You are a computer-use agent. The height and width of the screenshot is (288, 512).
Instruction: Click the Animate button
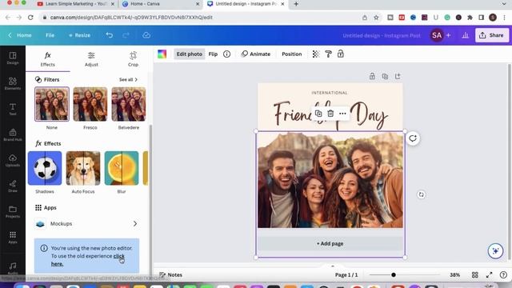(256, 54)
